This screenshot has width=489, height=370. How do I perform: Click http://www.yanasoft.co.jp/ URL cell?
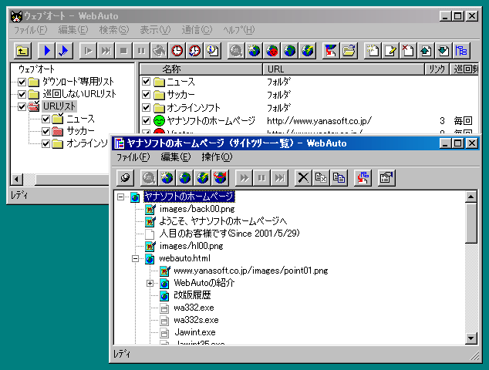319,120
